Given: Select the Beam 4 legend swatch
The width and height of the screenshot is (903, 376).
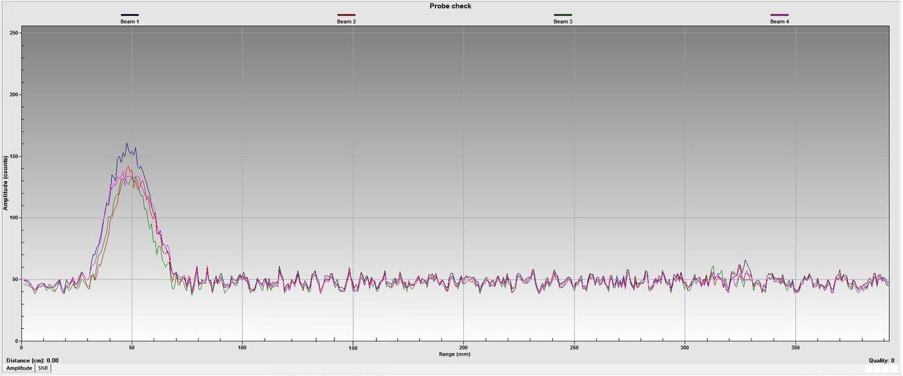Looking at the screenshot, I should click(x=779, y=15).
